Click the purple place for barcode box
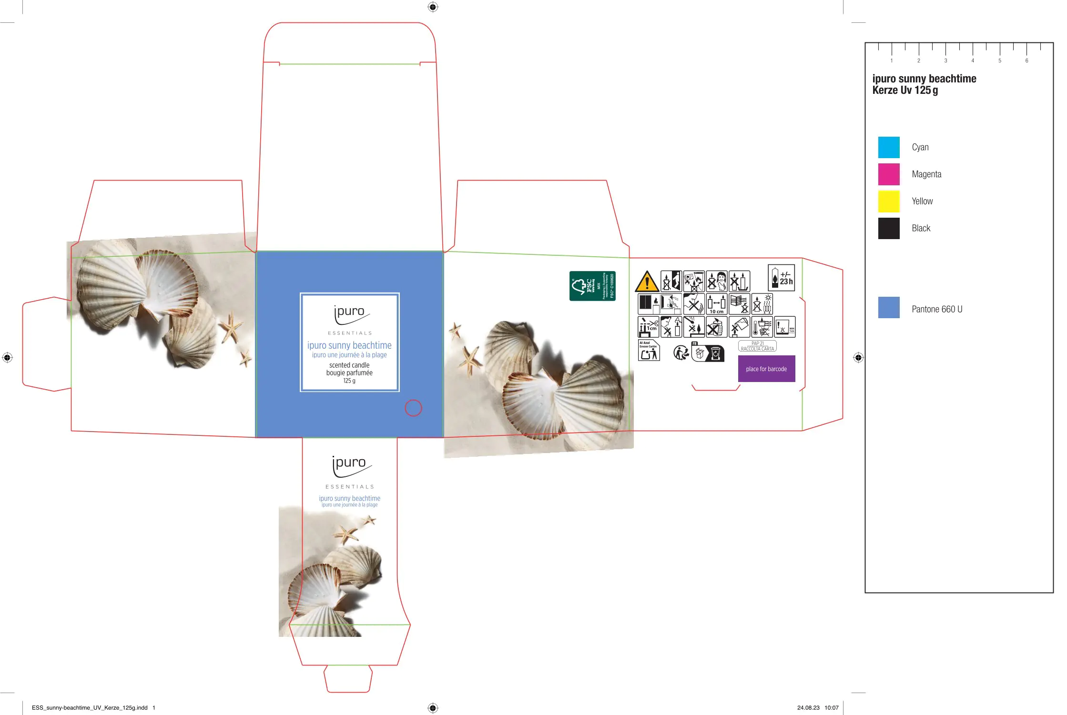Screen dimensions: 1067x715 766,369
